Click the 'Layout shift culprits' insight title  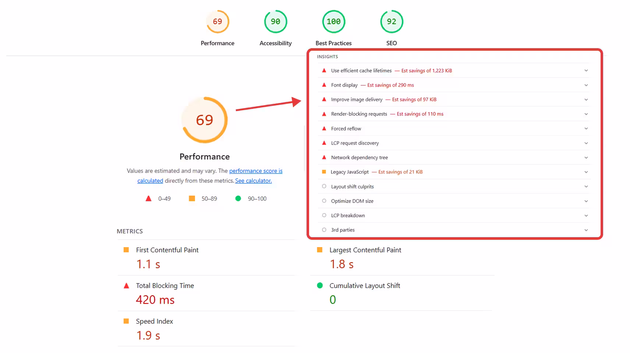[x=352, y=187]
